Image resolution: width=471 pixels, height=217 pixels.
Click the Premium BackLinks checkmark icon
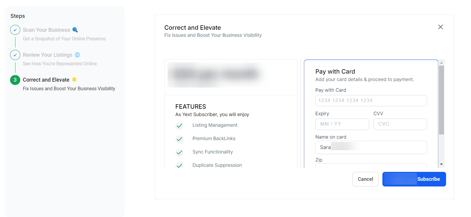pos(179,139)
